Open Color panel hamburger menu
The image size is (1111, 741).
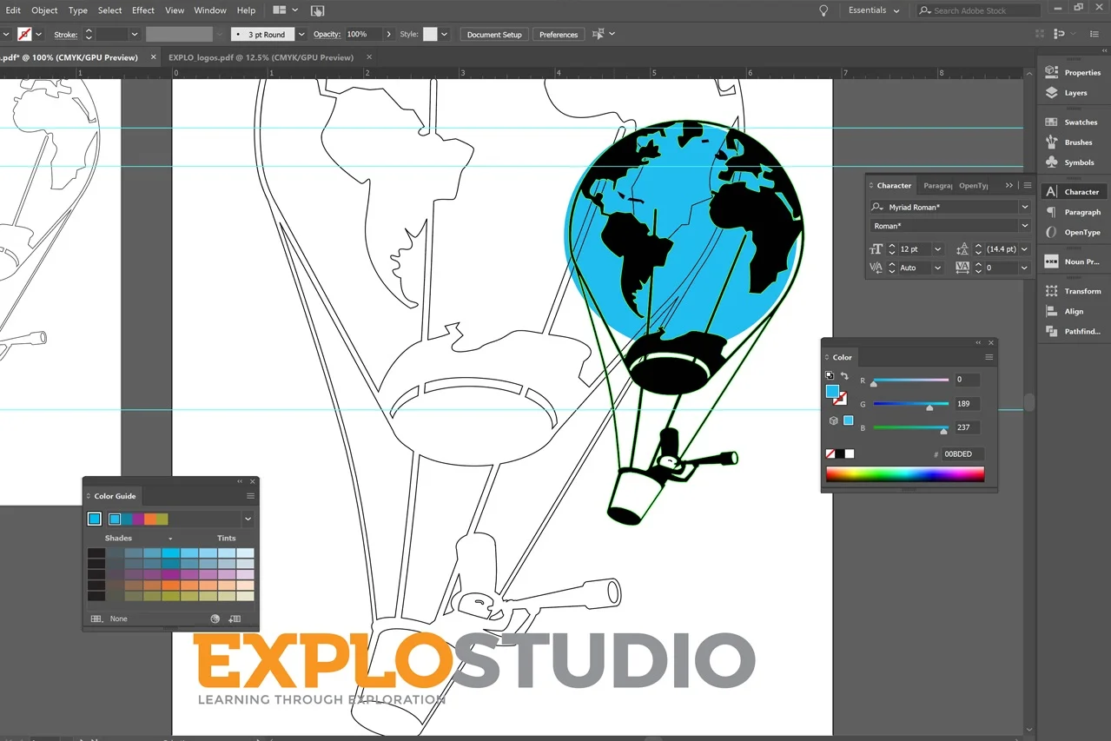989,357
